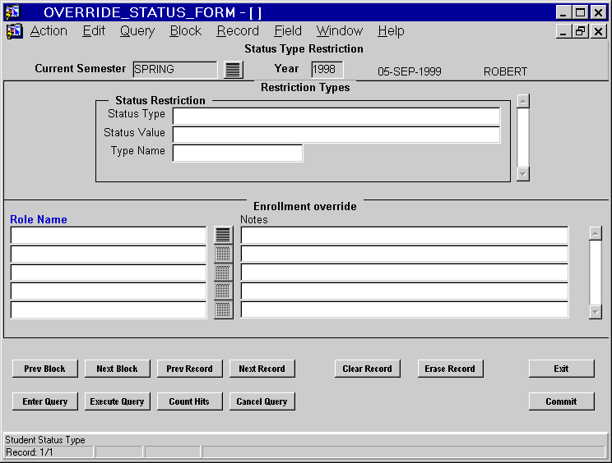Screen dimensions: 612x463
Task: Open the Current Semester list of values
Action: coord(234,70)
